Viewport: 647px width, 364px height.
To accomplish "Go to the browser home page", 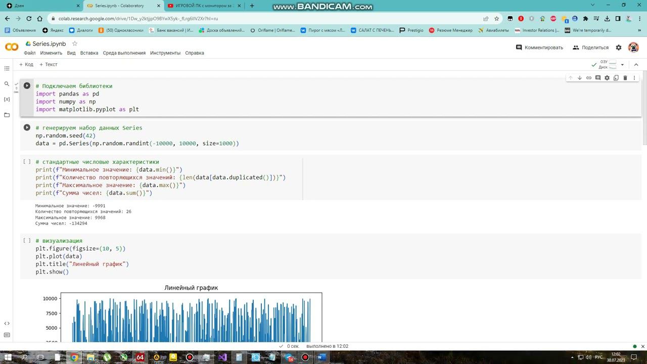I will (x=39, y=19).
